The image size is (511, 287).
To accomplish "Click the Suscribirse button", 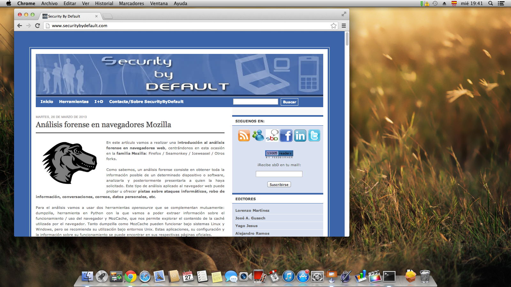I will tap(279, 185).
